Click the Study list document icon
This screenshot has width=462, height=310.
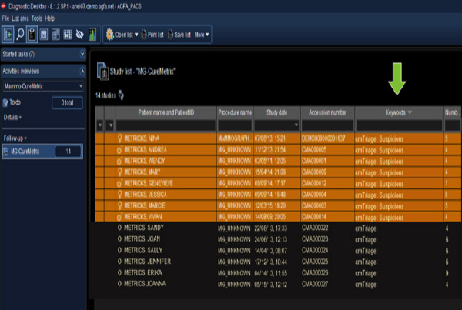pos(102,71)
